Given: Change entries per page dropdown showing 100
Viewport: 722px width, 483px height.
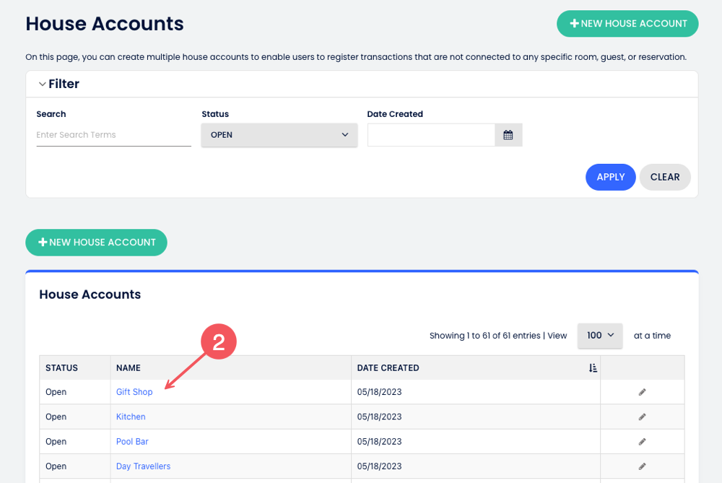Looking at the screenshot, I should (599, 335).
